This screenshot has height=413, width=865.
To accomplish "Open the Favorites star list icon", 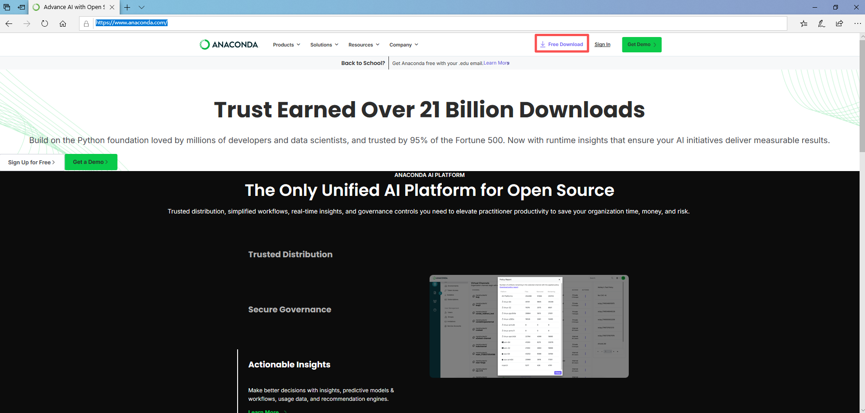I will click(x=804, y=23).
